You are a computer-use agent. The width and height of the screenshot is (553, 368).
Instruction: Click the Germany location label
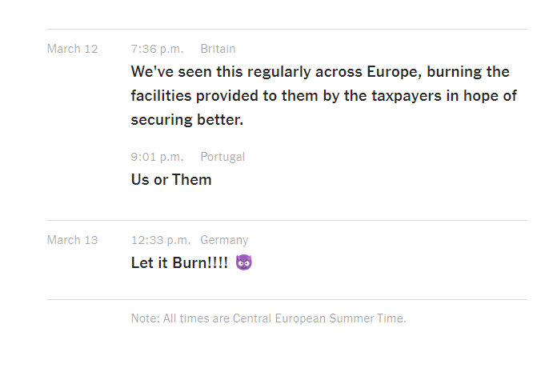(x=224, y=240)
